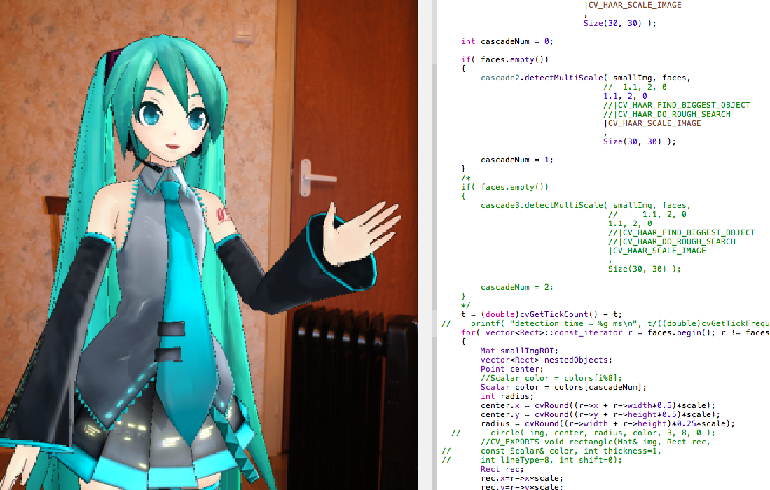Click the 'int cascadeNum = 0;' line
The height and width of the screenshot is (490, 770).
coord(507,42)
